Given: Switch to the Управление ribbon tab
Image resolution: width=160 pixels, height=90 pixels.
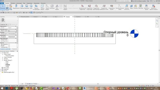Looking at the screenshot, I should pos(29,3).
